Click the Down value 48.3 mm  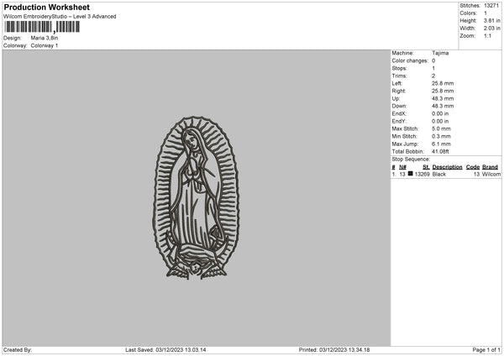tap(443, 106)
